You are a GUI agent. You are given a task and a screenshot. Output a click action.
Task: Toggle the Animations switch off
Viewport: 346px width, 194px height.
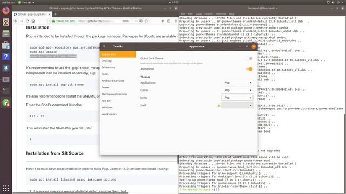tap(249, 69)
